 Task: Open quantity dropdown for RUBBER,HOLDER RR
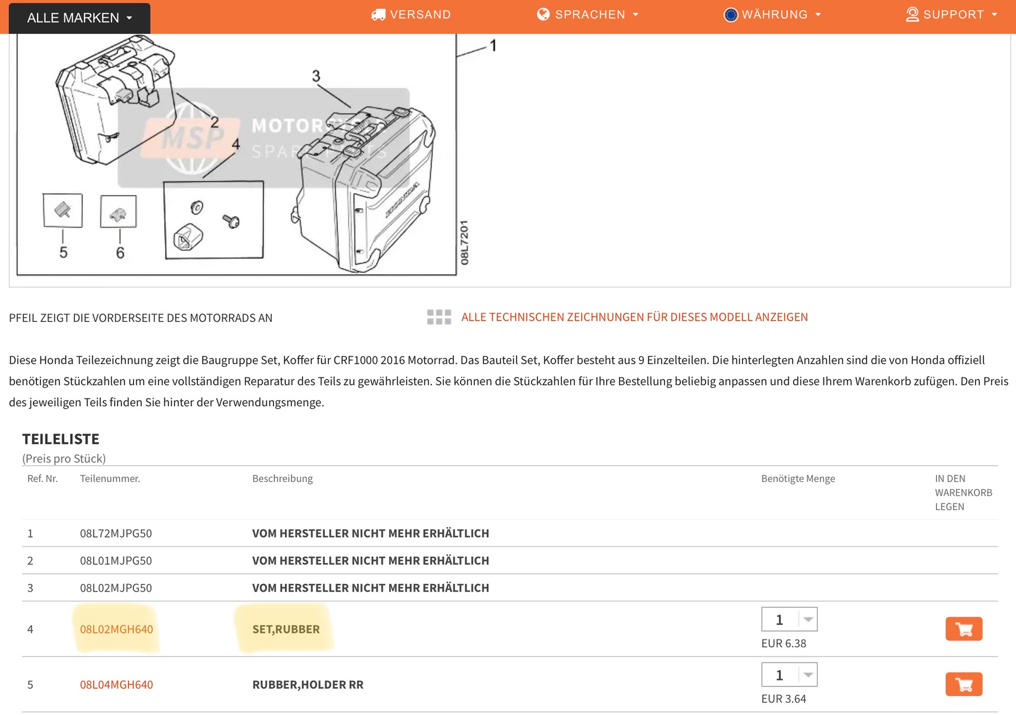pyautogui.click(x=807, y=675)
